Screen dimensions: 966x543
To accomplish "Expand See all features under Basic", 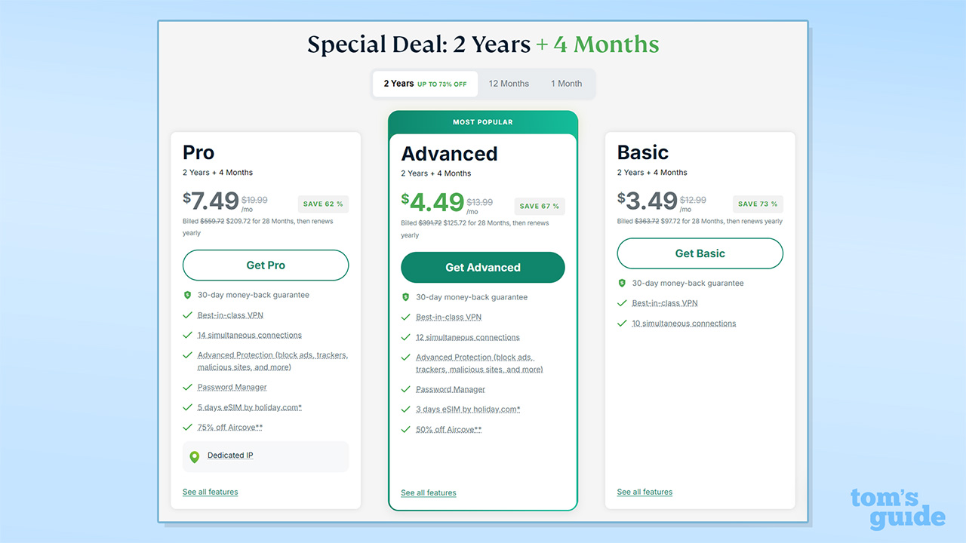I will (645, 492).
